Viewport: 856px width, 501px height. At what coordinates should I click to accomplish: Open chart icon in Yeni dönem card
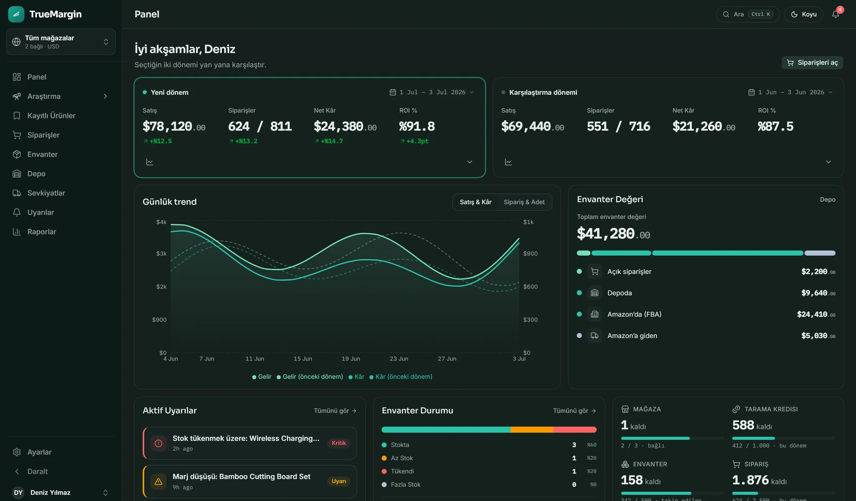150,162
